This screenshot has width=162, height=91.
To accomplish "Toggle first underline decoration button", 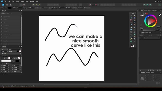I will pos(2,58).
